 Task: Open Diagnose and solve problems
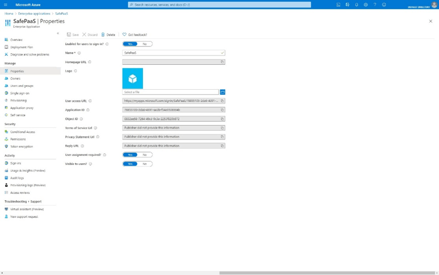click(x=30, y=54)
